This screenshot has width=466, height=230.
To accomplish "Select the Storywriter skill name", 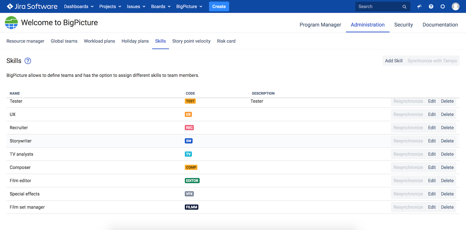I will click(21, 141).
